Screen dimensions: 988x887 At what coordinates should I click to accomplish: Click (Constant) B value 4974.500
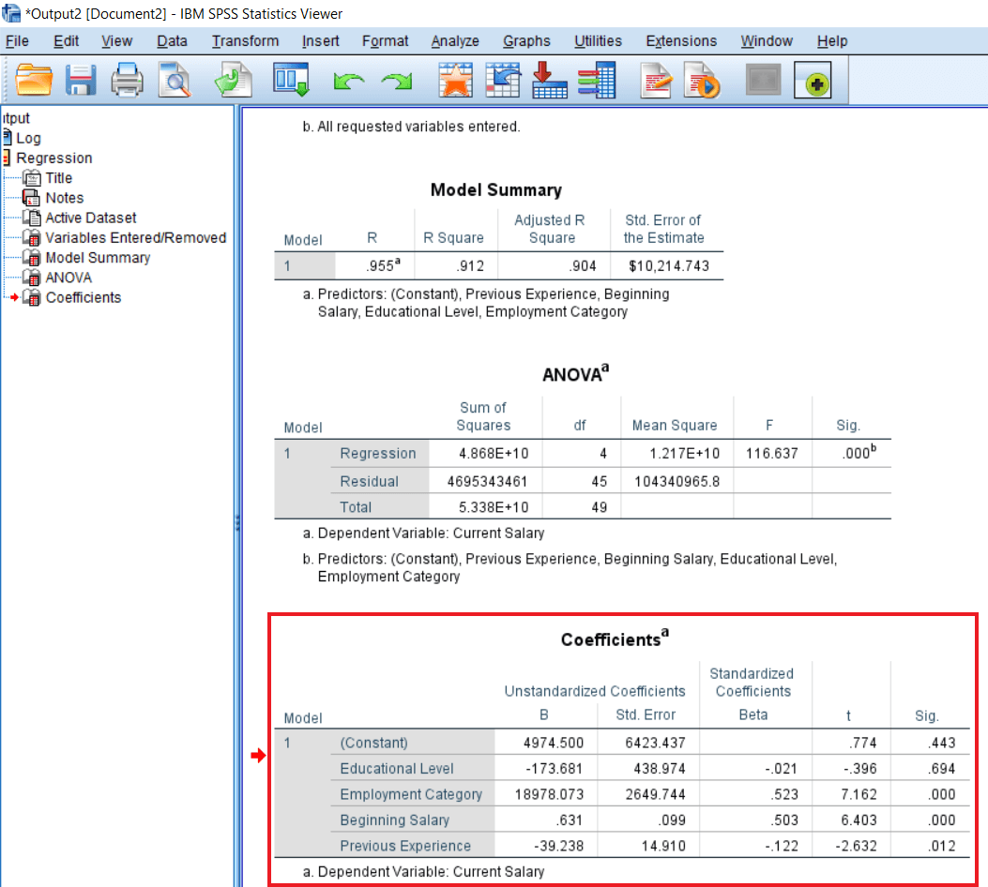[x=554, y=743]
